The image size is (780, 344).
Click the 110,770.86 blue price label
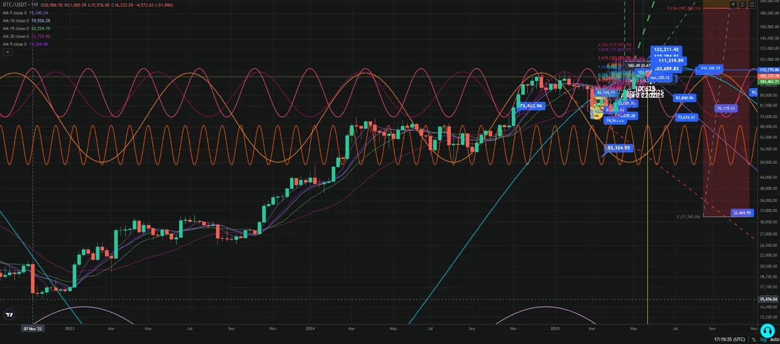[768, 71]
